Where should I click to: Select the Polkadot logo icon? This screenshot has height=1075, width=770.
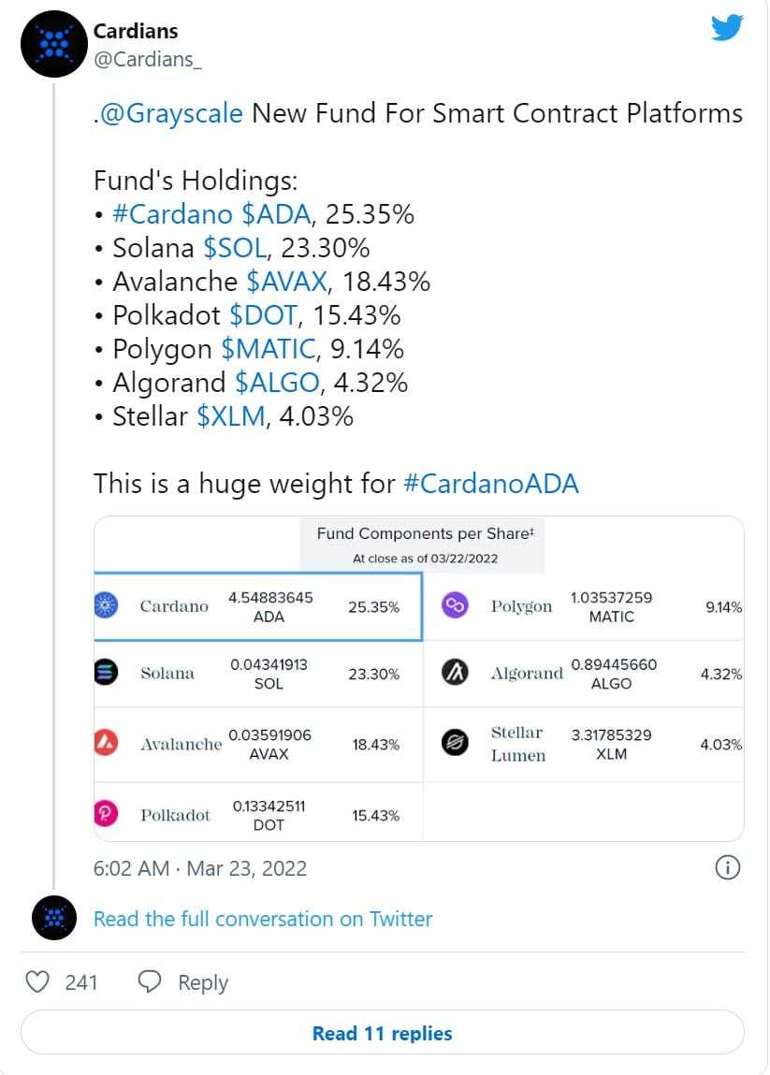click(x=106, y=813)
